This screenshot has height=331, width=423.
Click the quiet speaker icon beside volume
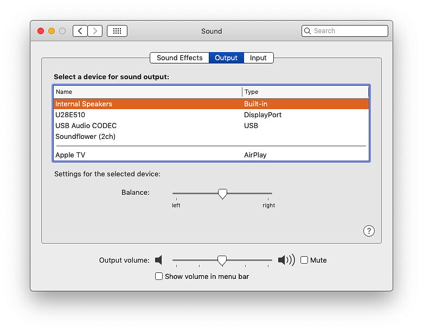tap(158, 260)
